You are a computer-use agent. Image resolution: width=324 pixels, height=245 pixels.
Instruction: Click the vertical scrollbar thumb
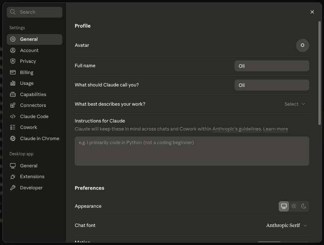pyautogui.click(x=320, y=73)
